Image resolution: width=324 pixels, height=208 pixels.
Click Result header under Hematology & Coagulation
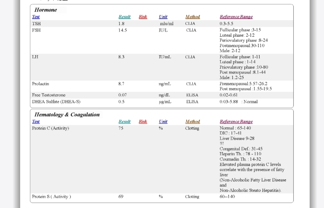(124, 122)
